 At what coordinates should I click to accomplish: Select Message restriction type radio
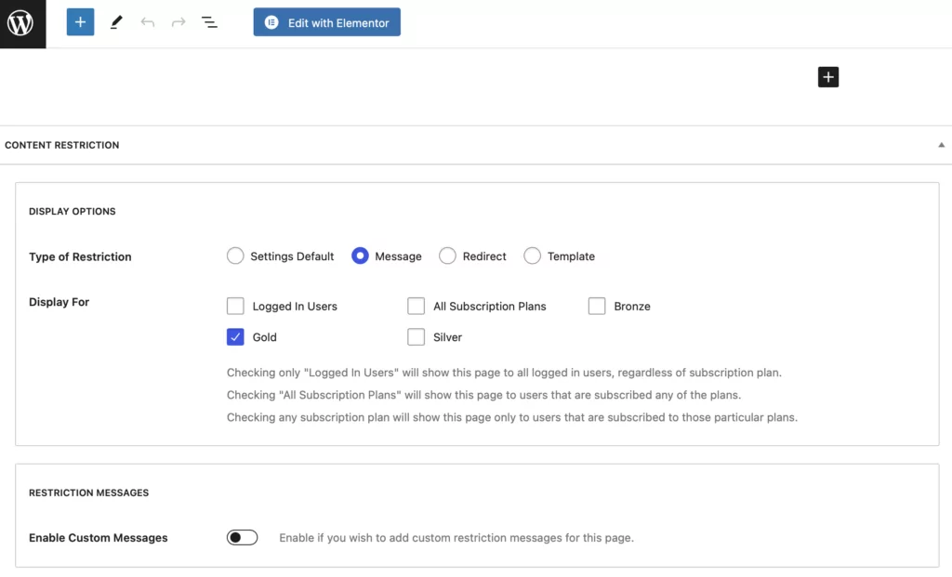(360, 256)
